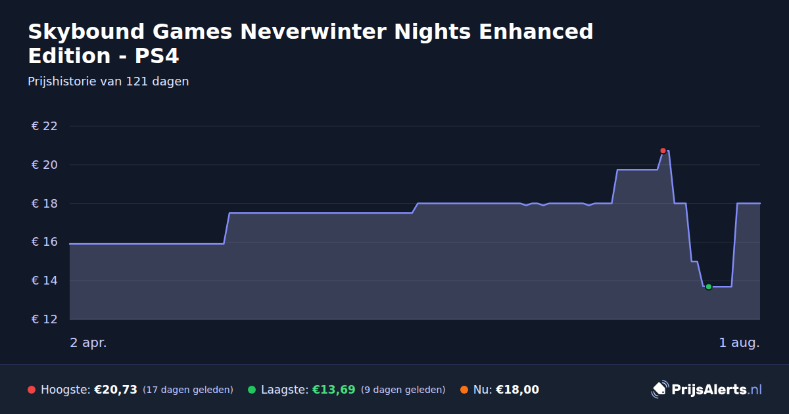Click the green lowest-price marker on chart
Viewport: 789px width, 414px height.
708,287
